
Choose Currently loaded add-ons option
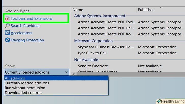pyautogui.click(x=27, y=83)
